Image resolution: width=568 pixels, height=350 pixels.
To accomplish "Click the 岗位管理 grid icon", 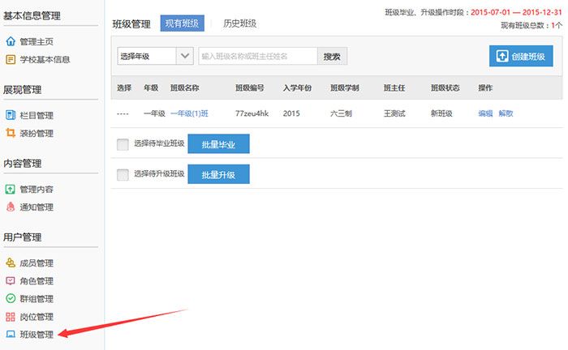I will (x=11, y=317).
